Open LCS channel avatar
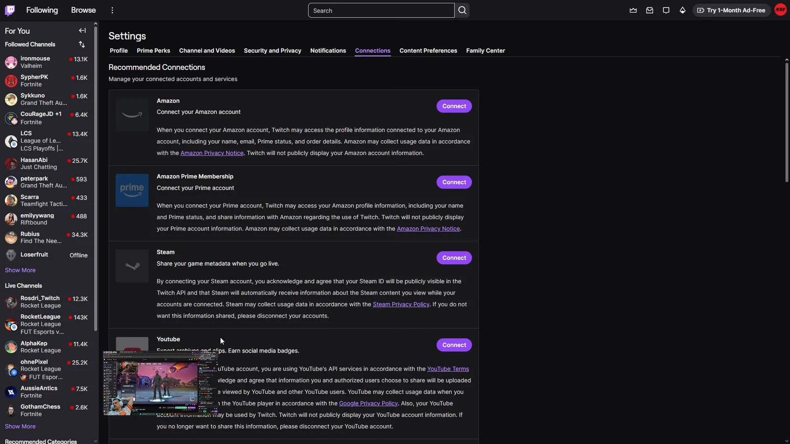The image size is (790, 444). (x=11, y=141)
